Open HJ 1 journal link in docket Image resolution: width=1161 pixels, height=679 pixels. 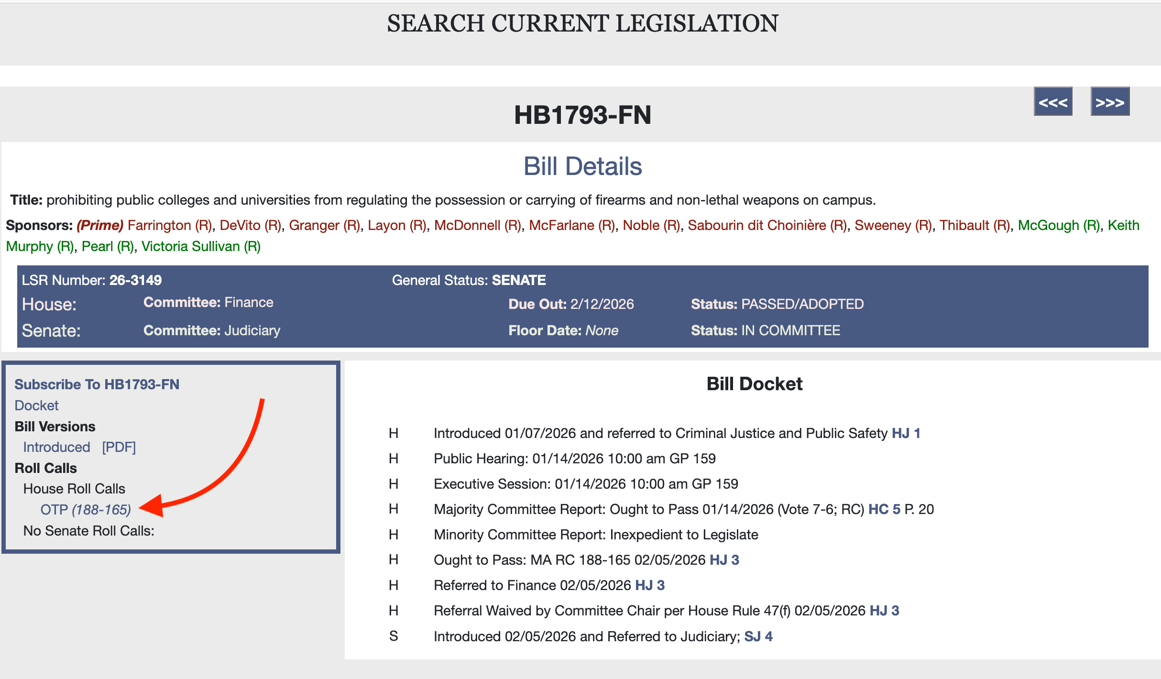906,433
